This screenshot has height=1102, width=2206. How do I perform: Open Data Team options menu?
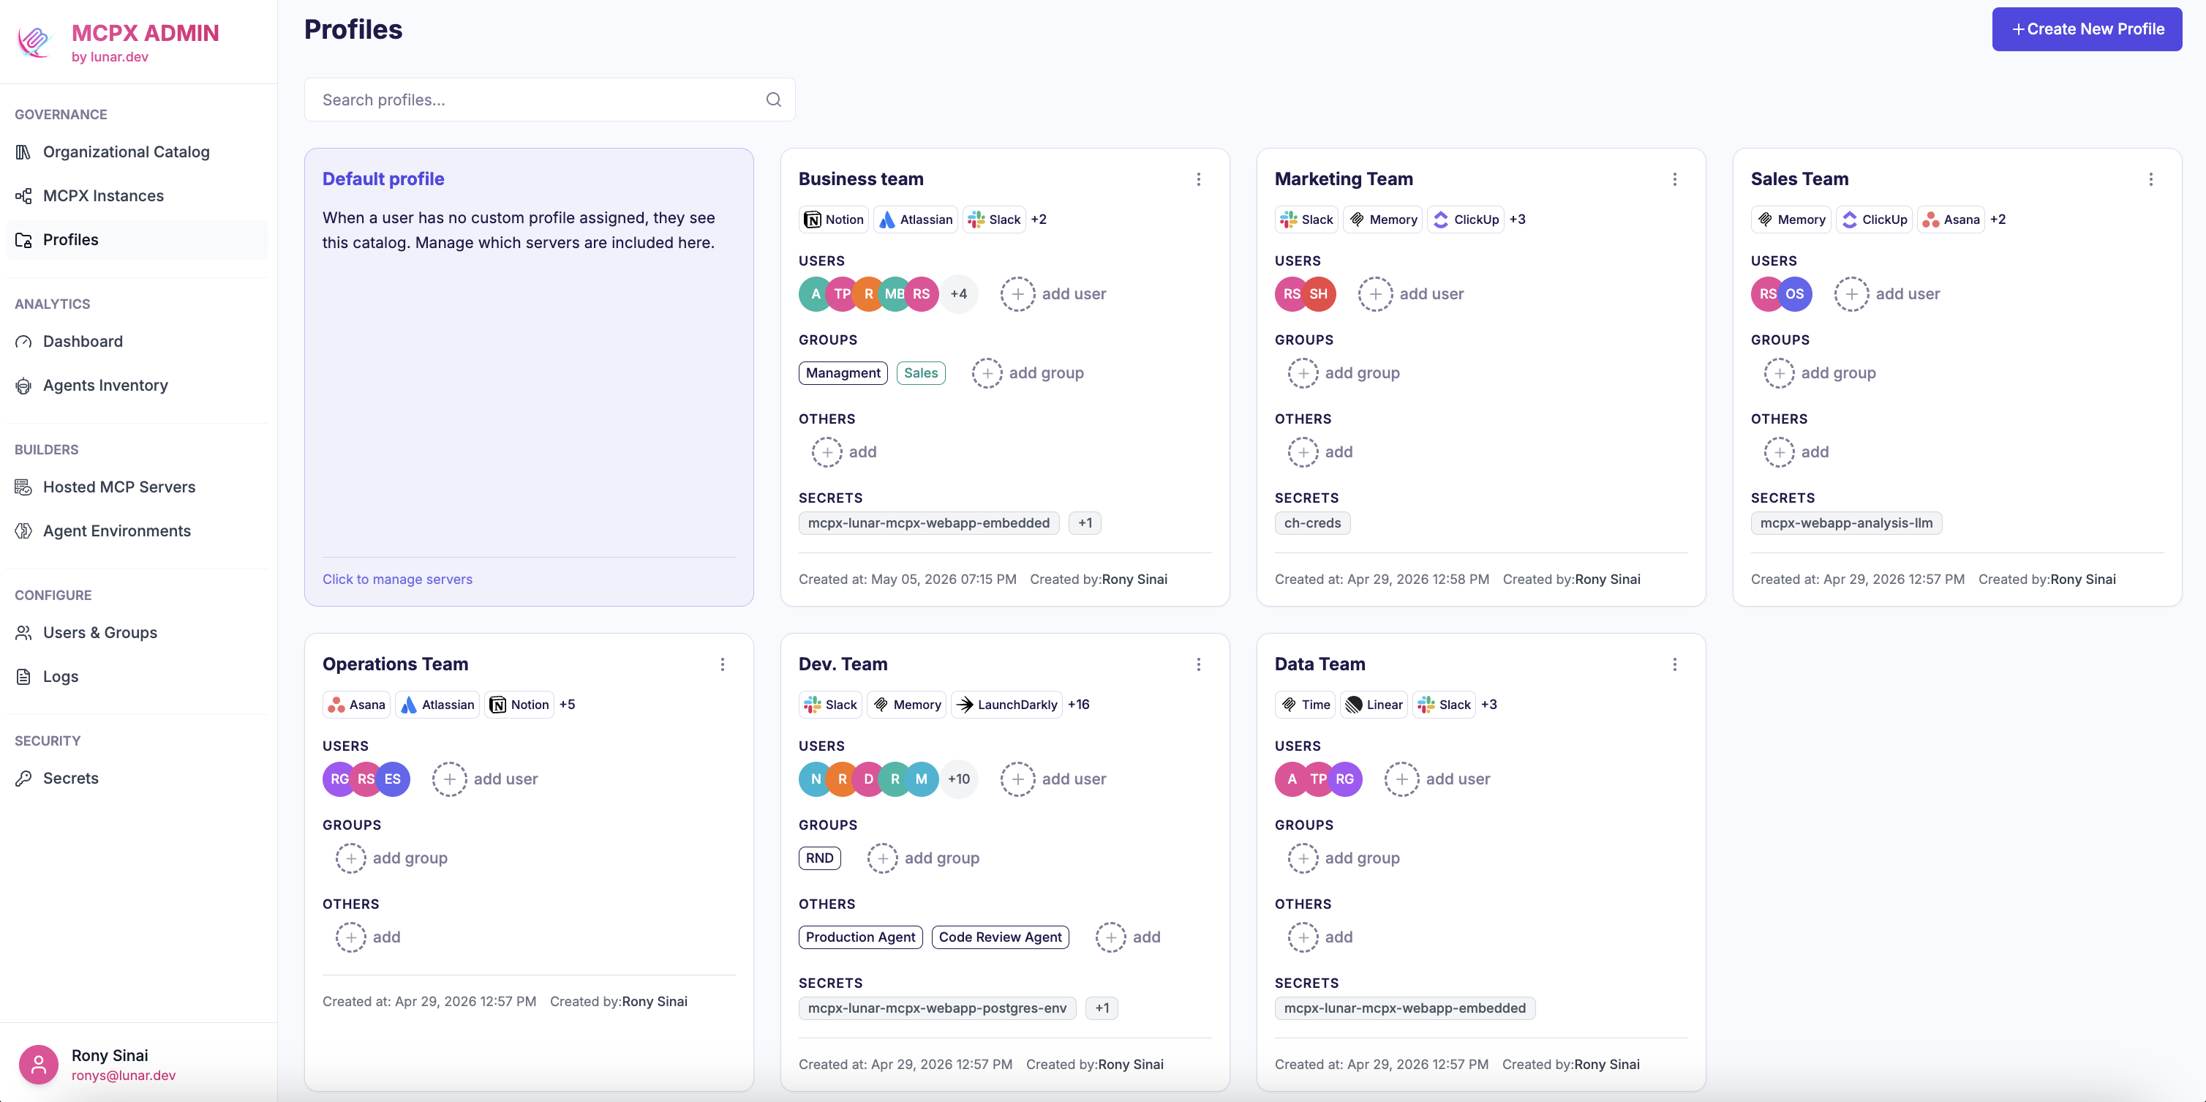coord(1674,664)
